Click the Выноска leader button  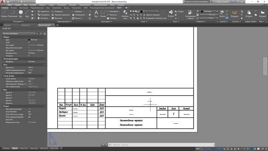click(x=112, y=15)
